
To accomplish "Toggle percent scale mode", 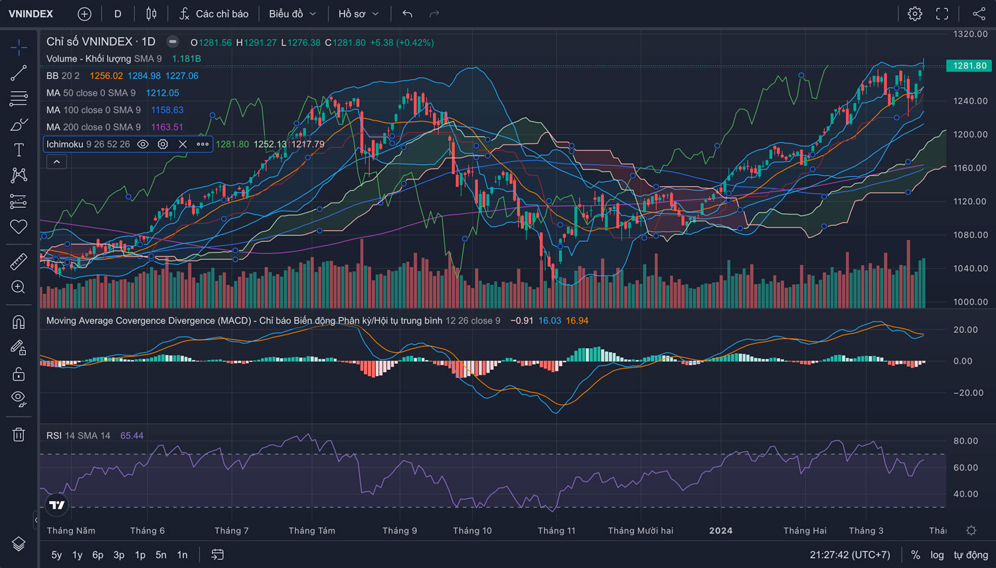I will tap(916, 555).
